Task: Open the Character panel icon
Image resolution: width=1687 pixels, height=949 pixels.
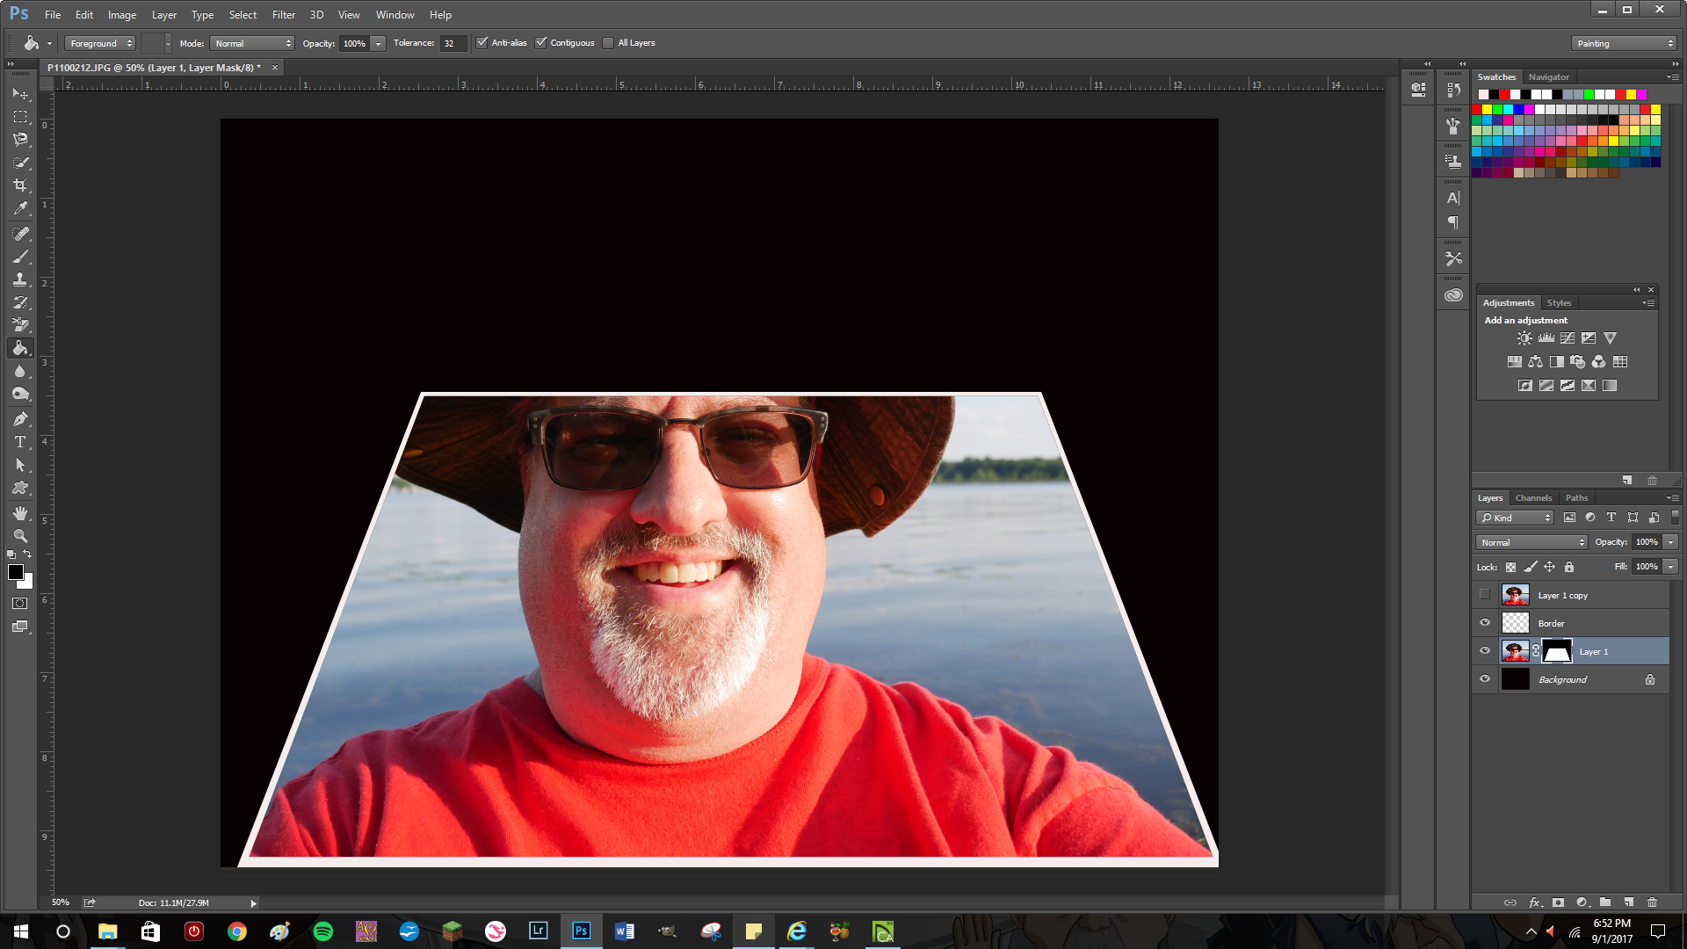Action: (1453, 198)
